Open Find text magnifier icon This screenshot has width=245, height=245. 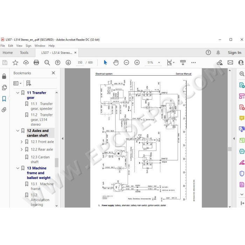click(x=47, y=63)
